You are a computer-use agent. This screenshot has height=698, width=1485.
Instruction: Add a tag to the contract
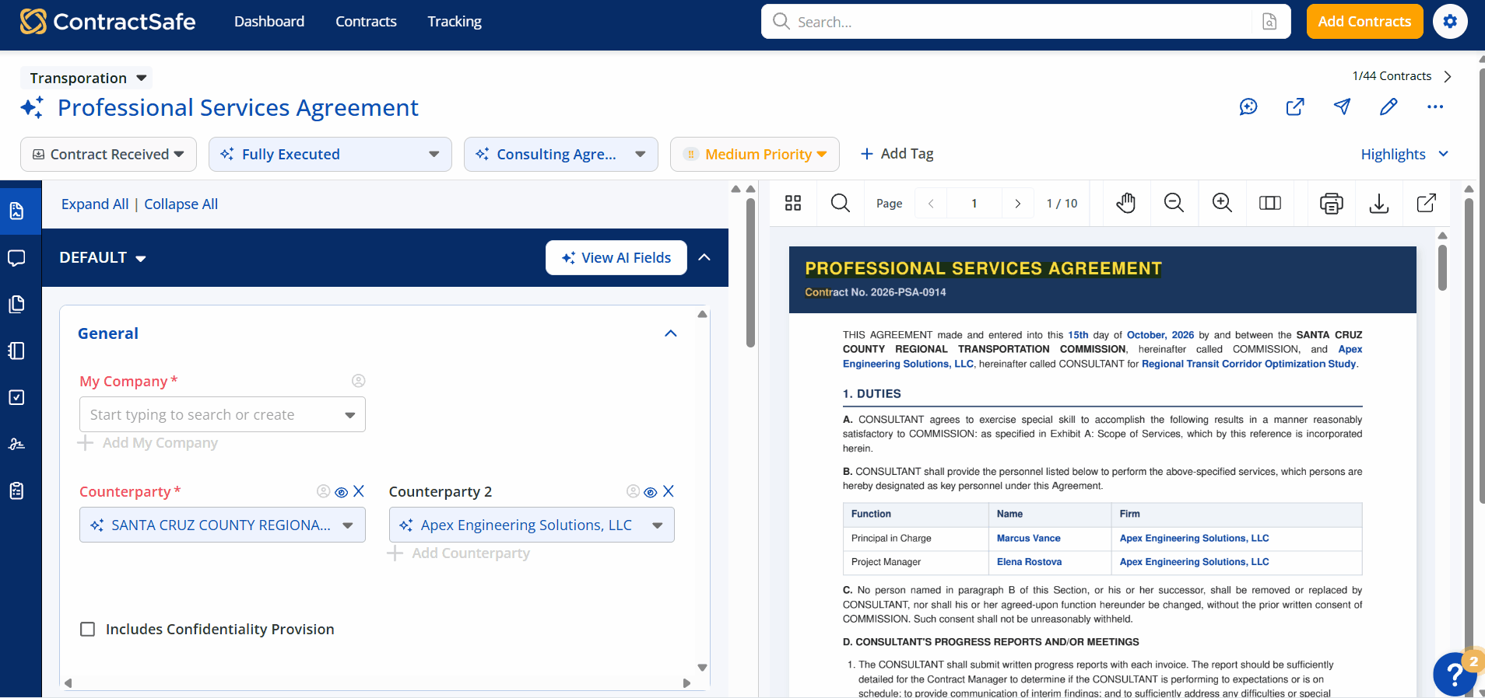coord(897,154)
